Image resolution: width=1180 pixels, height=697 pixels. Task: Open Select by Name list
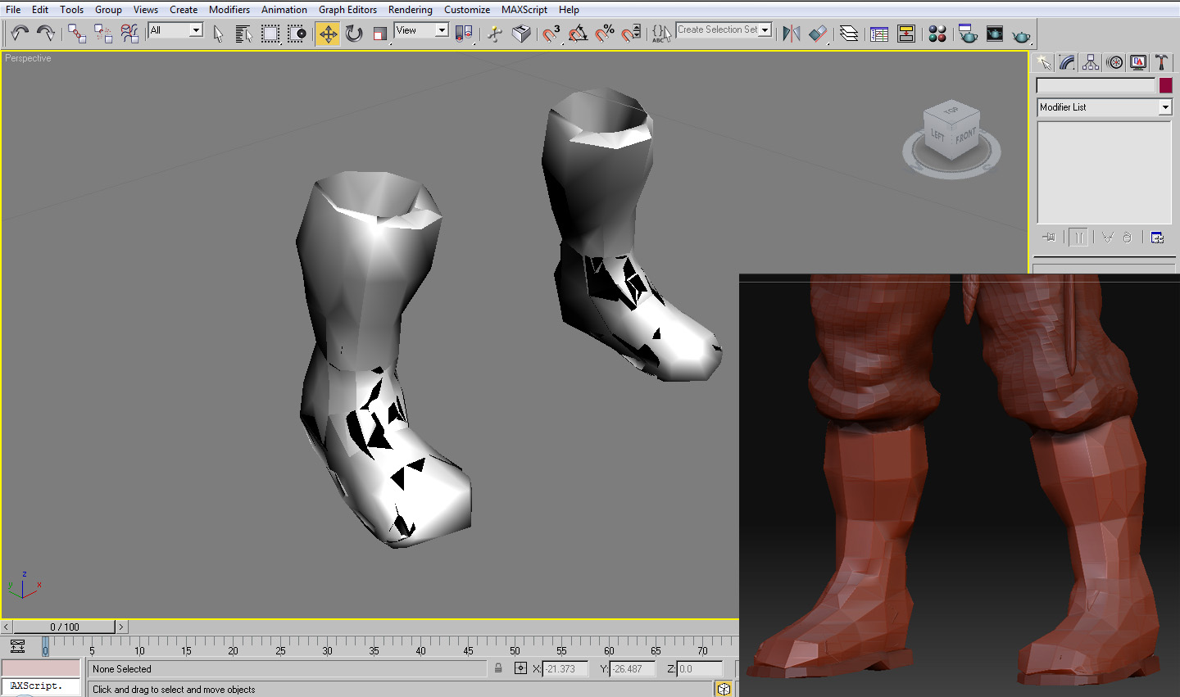tap(243, 34)
